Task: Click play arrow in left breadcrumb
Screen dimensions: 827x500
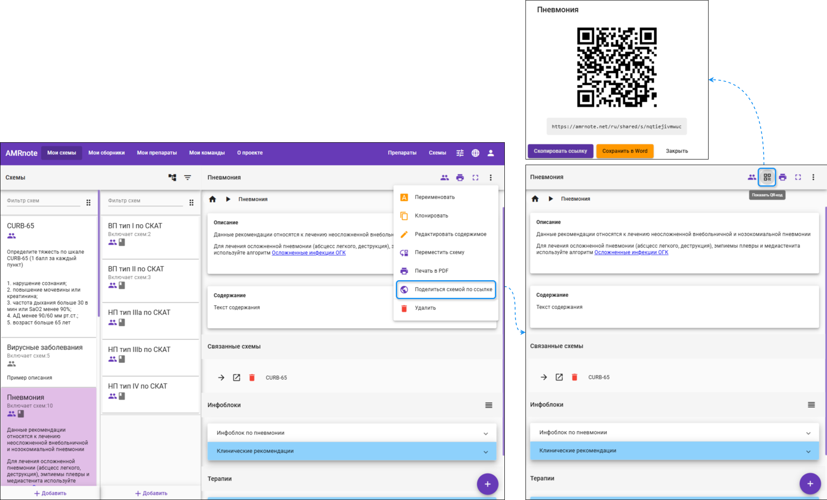Action: tap(228, 199)
